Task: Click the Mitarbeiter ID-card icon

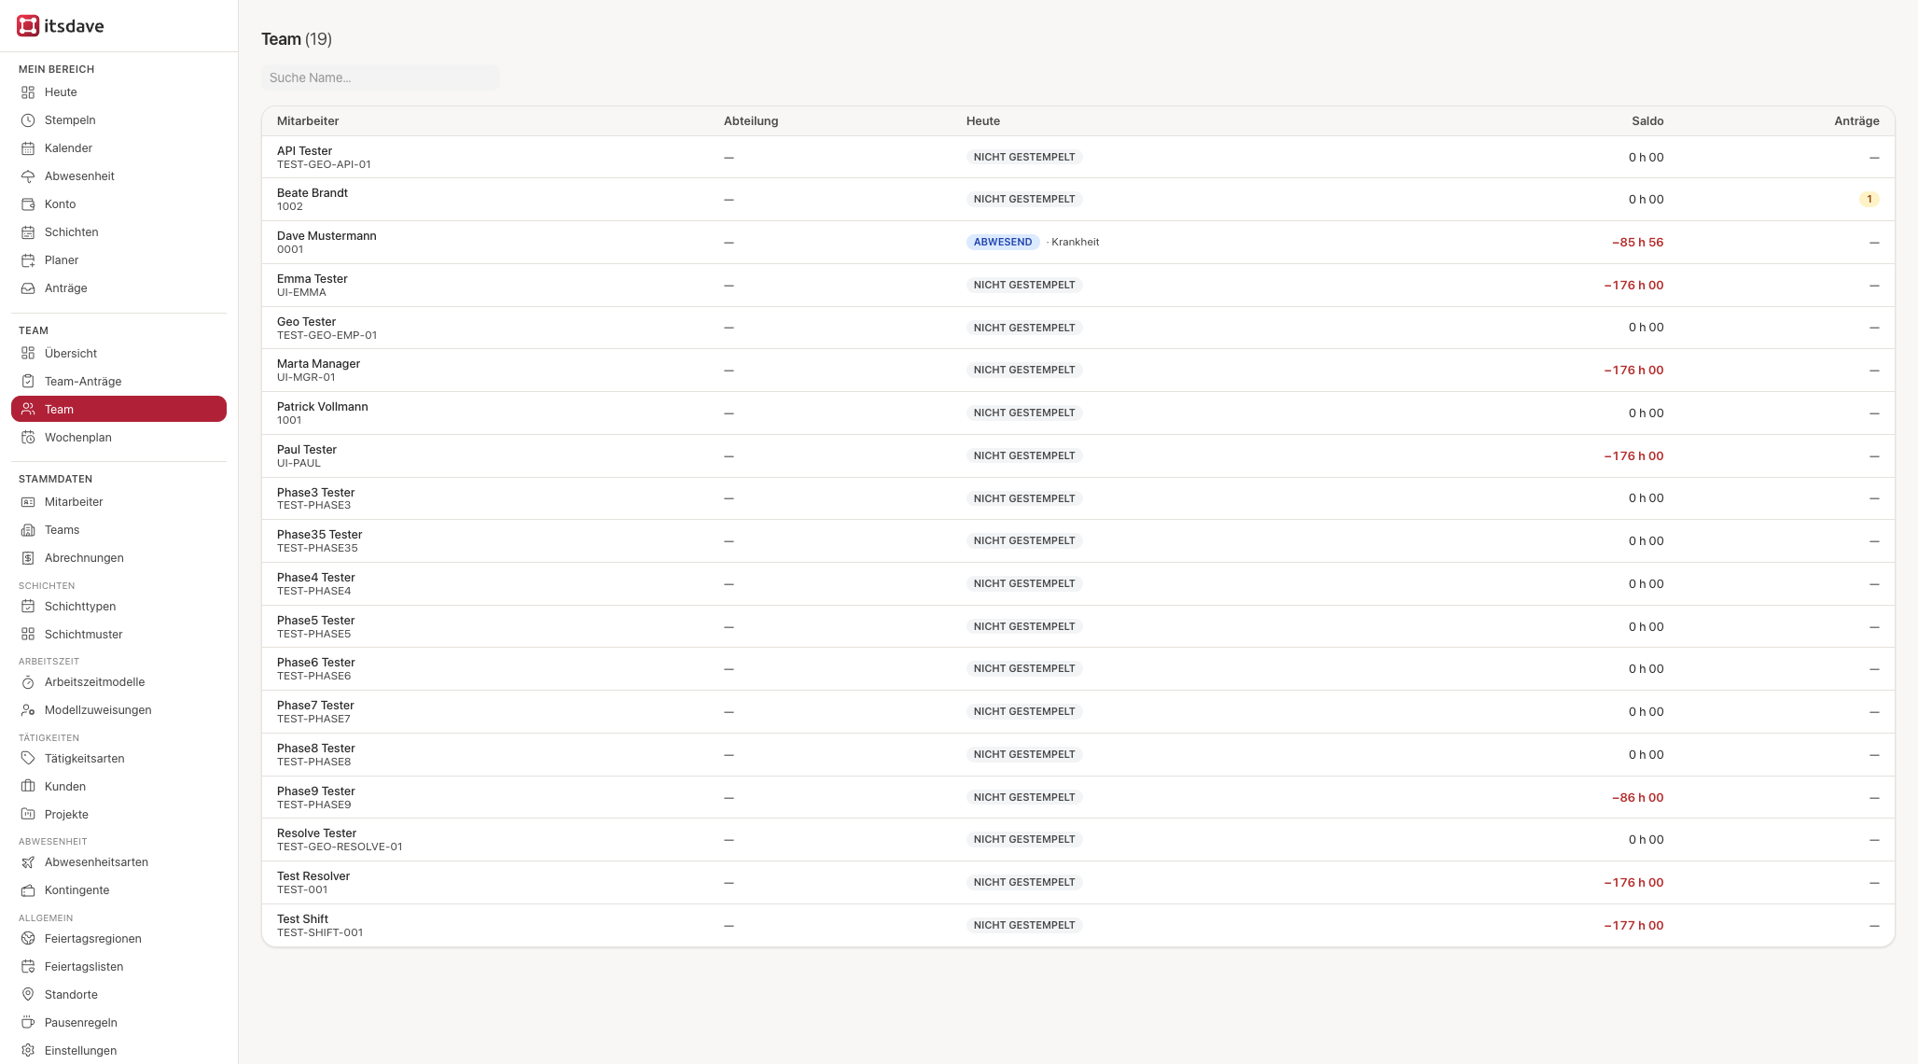Action: [x=28, y=502]
